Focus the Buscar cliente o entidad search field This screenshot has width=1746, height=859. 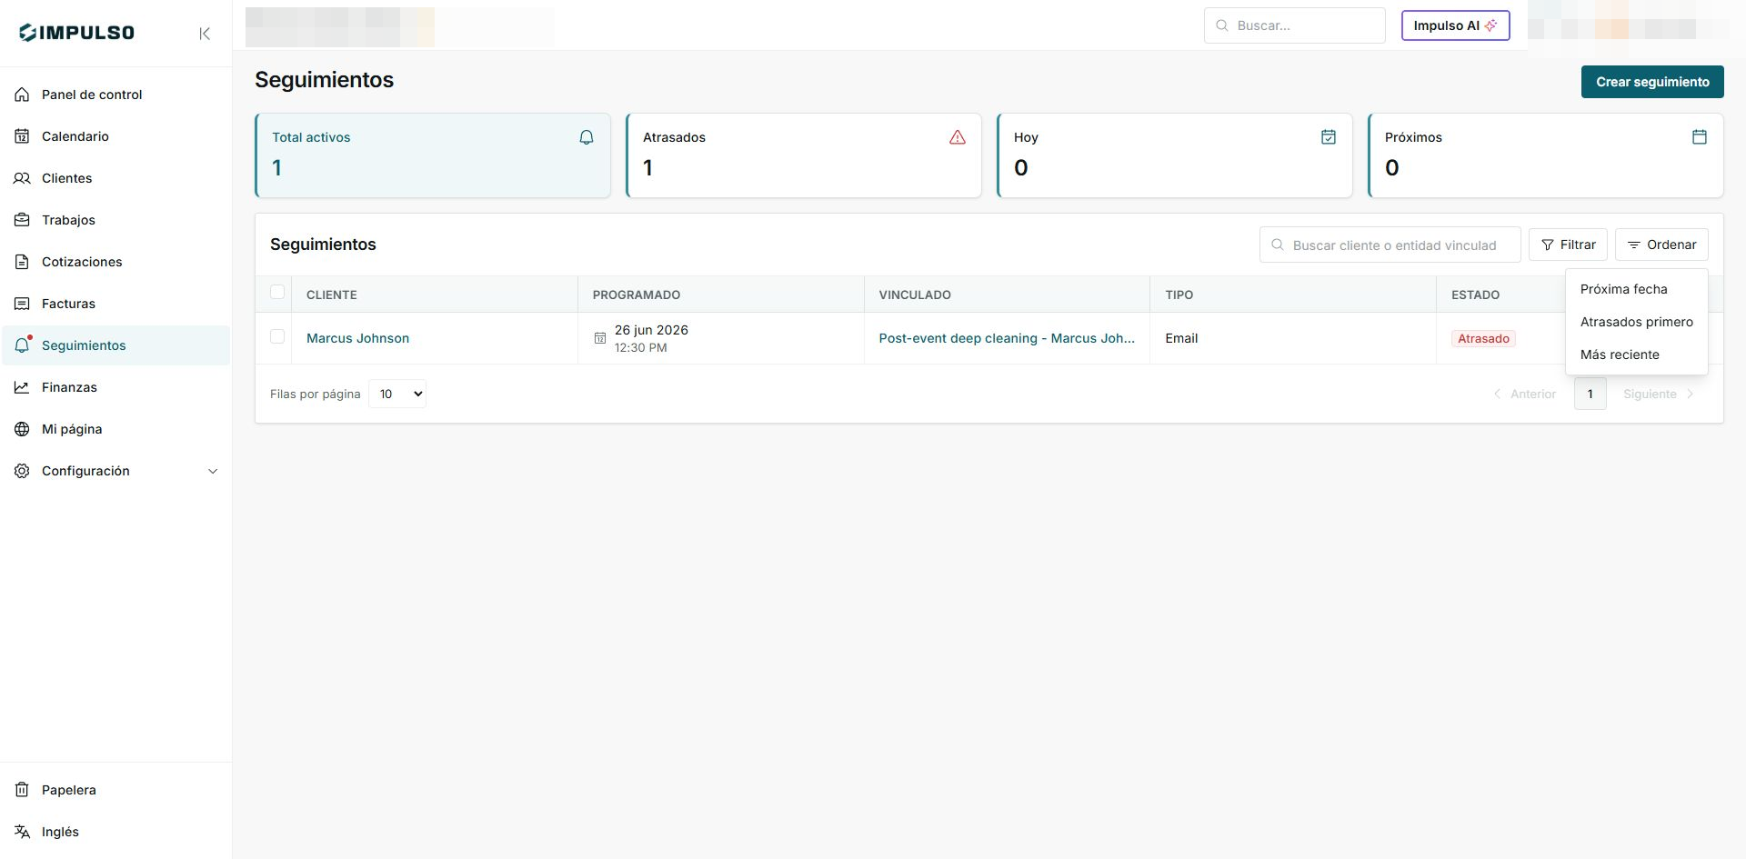tap(1390, 245)
